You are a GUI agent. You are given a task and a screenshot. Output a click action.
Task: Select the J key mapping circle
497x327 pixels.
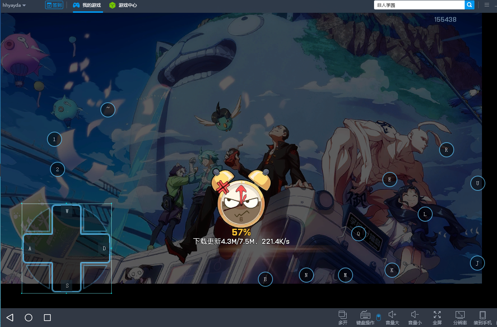(477, 263)
